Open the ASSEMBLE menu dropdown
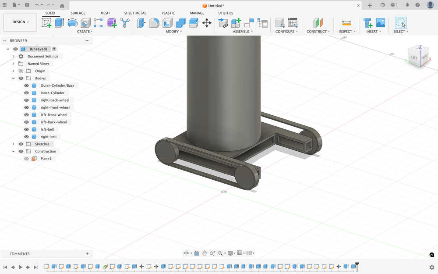The height and width of the screenshot is (274, 438). (x=243, y=32)
